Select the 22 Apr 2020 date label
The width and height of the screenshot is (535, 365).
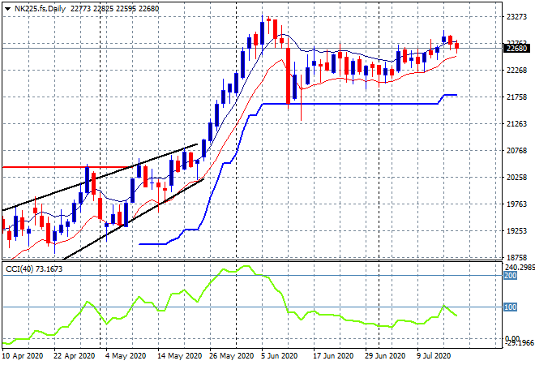(74, 356)
